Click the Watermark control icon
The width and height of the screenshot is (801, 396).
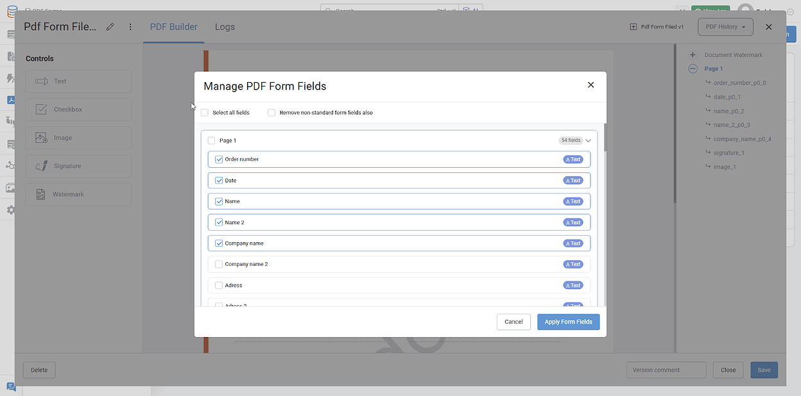pos(40,194)
